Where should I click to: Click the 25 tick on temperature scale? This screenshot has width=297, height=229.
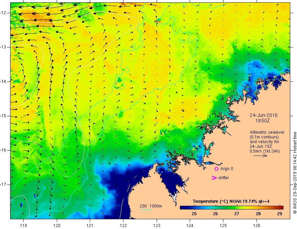pos(194,214)
